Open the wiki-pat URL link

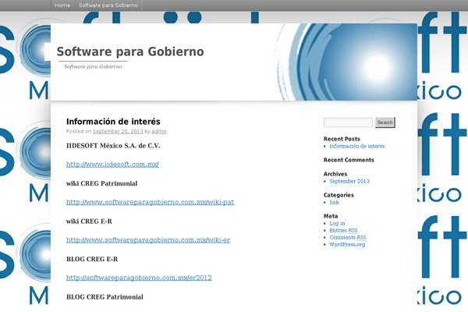(x=150, y=202)
